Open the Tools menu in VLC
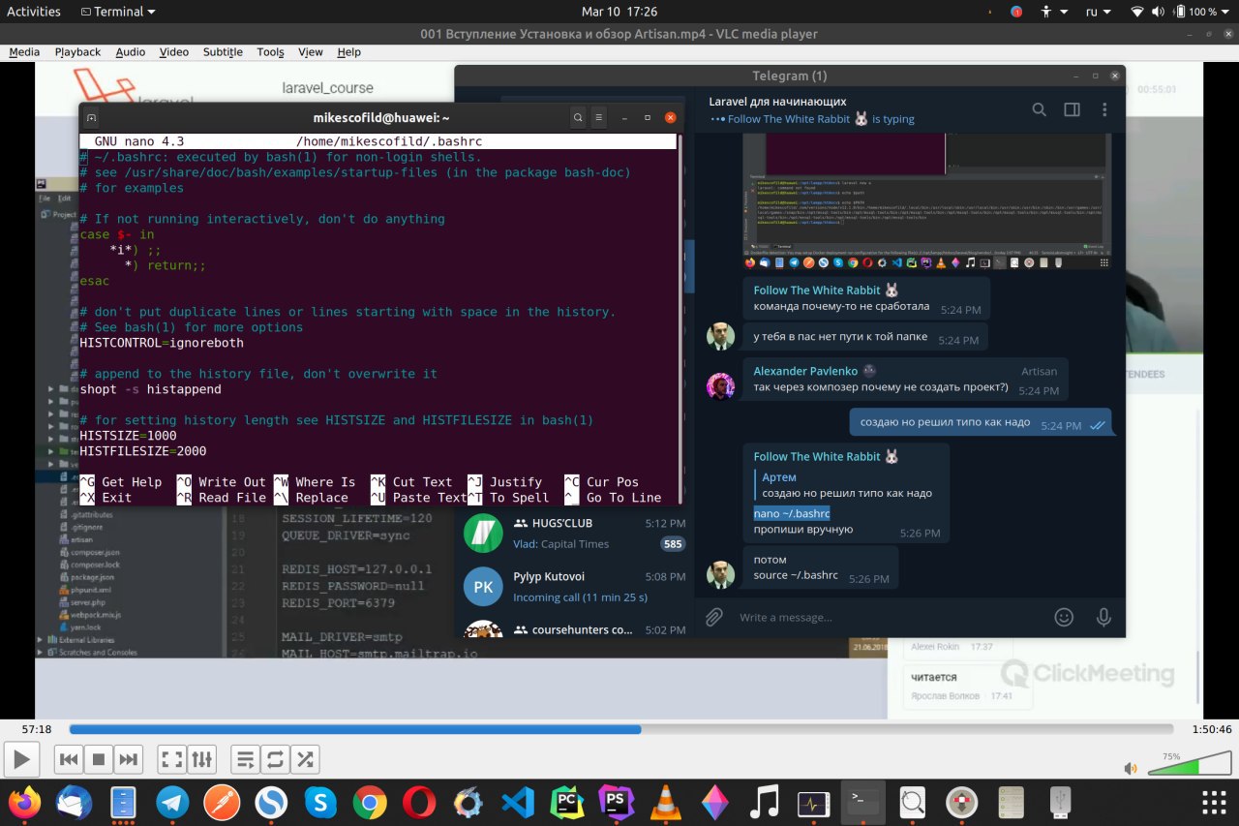 click(x=270, y=52)
